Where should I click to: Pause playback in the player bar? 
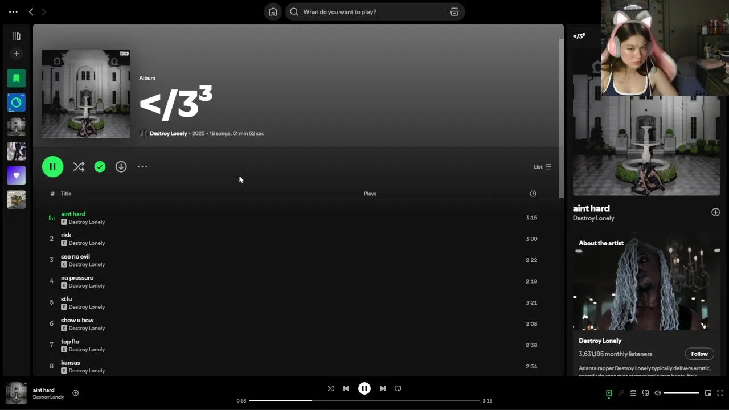[364, 388]
